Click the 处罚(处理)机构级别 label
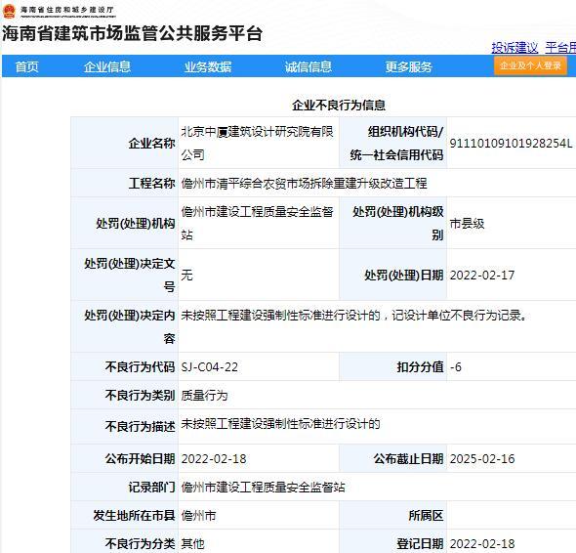 tap(398, 223)
